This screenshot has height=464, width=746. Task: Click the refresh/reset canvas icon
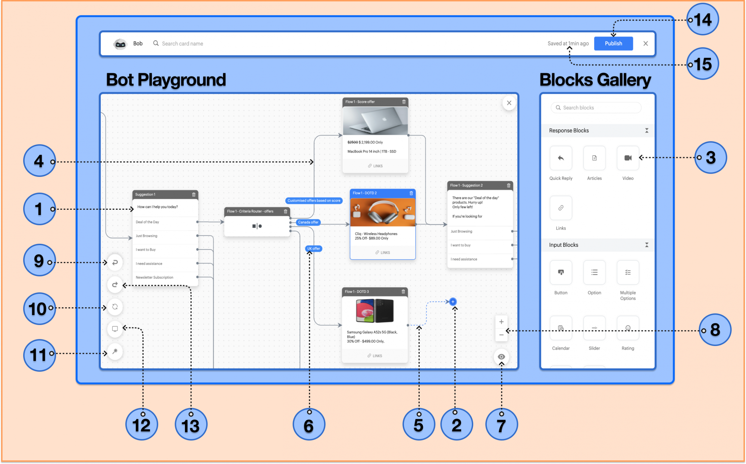point(115,307)
